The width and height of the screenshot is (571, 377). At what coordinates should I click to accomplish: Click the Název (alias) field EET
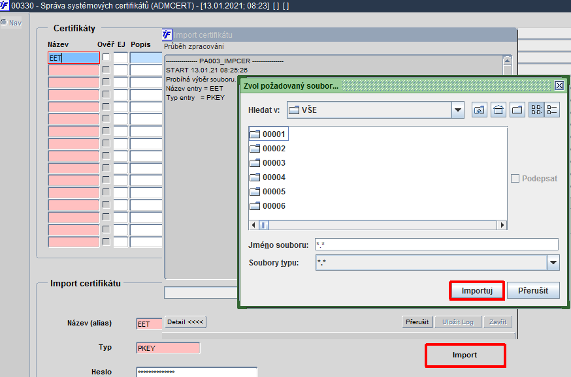pos(150,324)
